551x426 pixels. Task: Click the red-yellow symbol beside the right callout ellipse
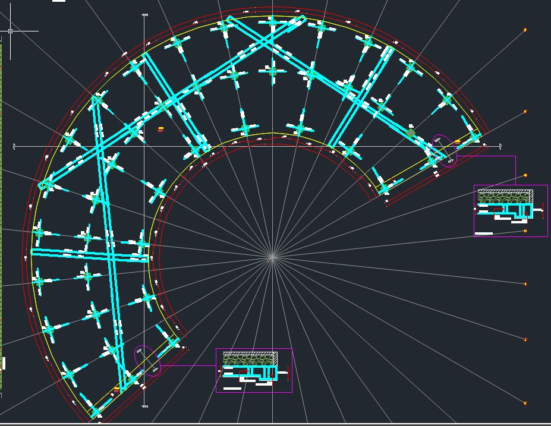(457, 142)
